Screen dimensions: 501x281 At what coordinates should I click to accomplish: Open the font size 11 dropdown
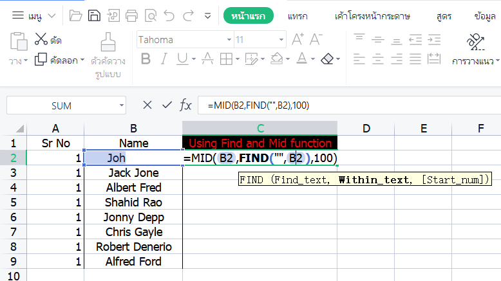(281, 40)
